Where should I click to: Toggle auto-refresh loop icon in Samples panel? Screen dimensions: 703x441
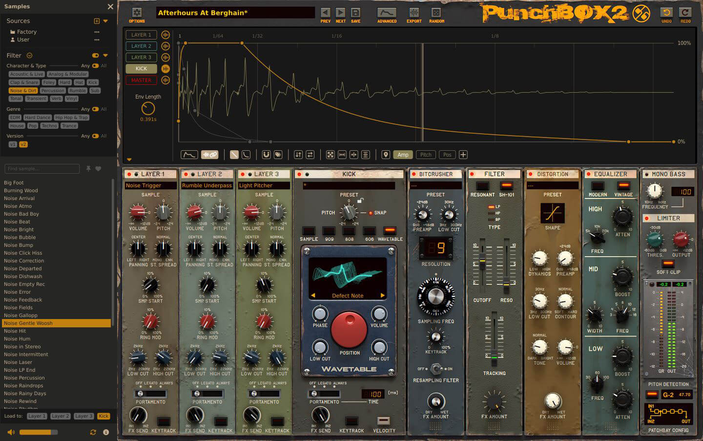click(93, 432)
